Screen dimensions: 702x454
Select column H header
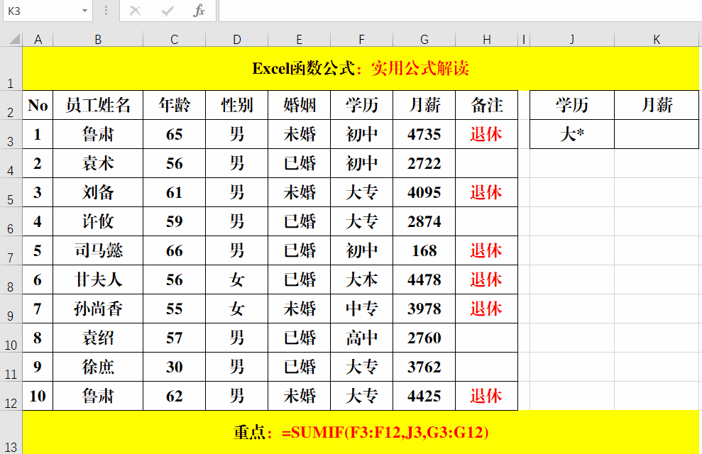(x=487, y=39)
